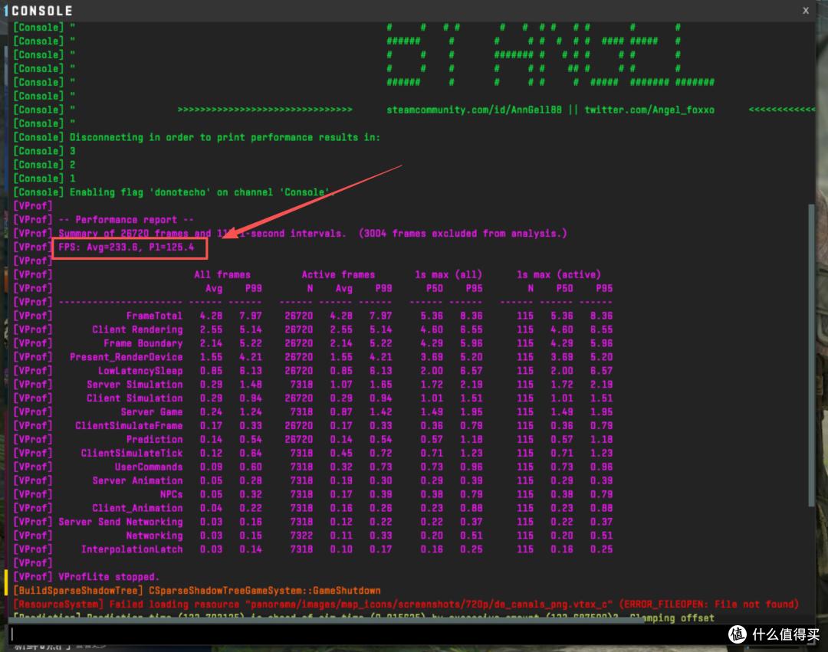Viewport: 828px width, 652px height.
Task: Click FrameTotal's All frames Avg value 4.28
Action: tap(212, 316)
